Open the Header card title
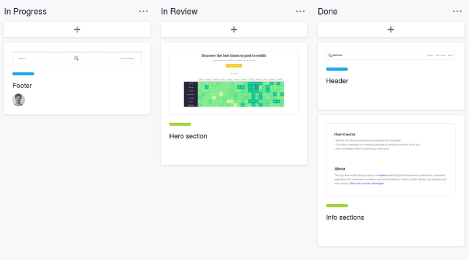Viewport: 469px width, 260px height. 337,81
